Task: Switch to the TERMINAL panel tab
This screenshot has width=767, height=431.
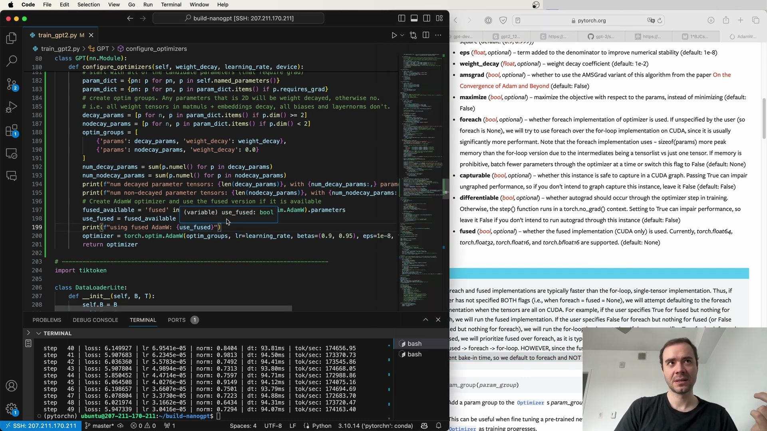Action: [143, 320]
